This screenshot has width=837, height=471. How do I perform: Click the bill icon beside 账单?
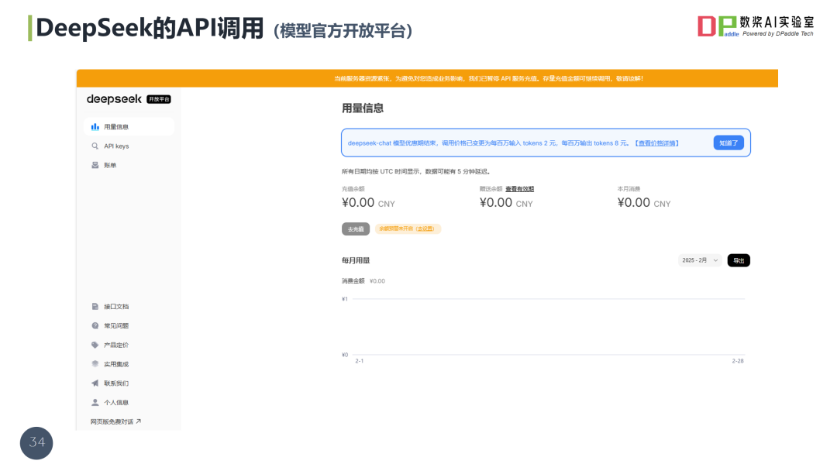(95, 165)
